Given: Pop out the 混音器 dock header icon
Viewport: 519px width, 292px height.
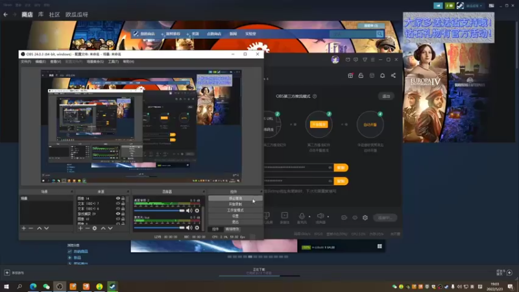Looking at the screenshot, I should (204, 191).
